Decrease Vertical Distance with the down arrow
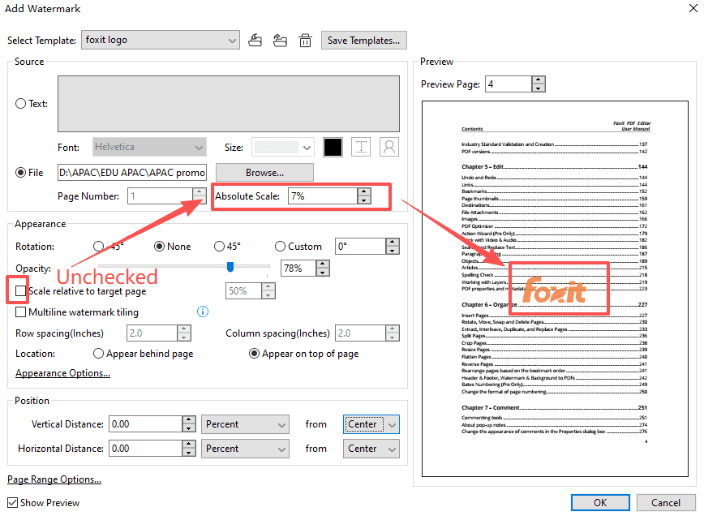Screen dimensions: 704x520 (189, 428)
